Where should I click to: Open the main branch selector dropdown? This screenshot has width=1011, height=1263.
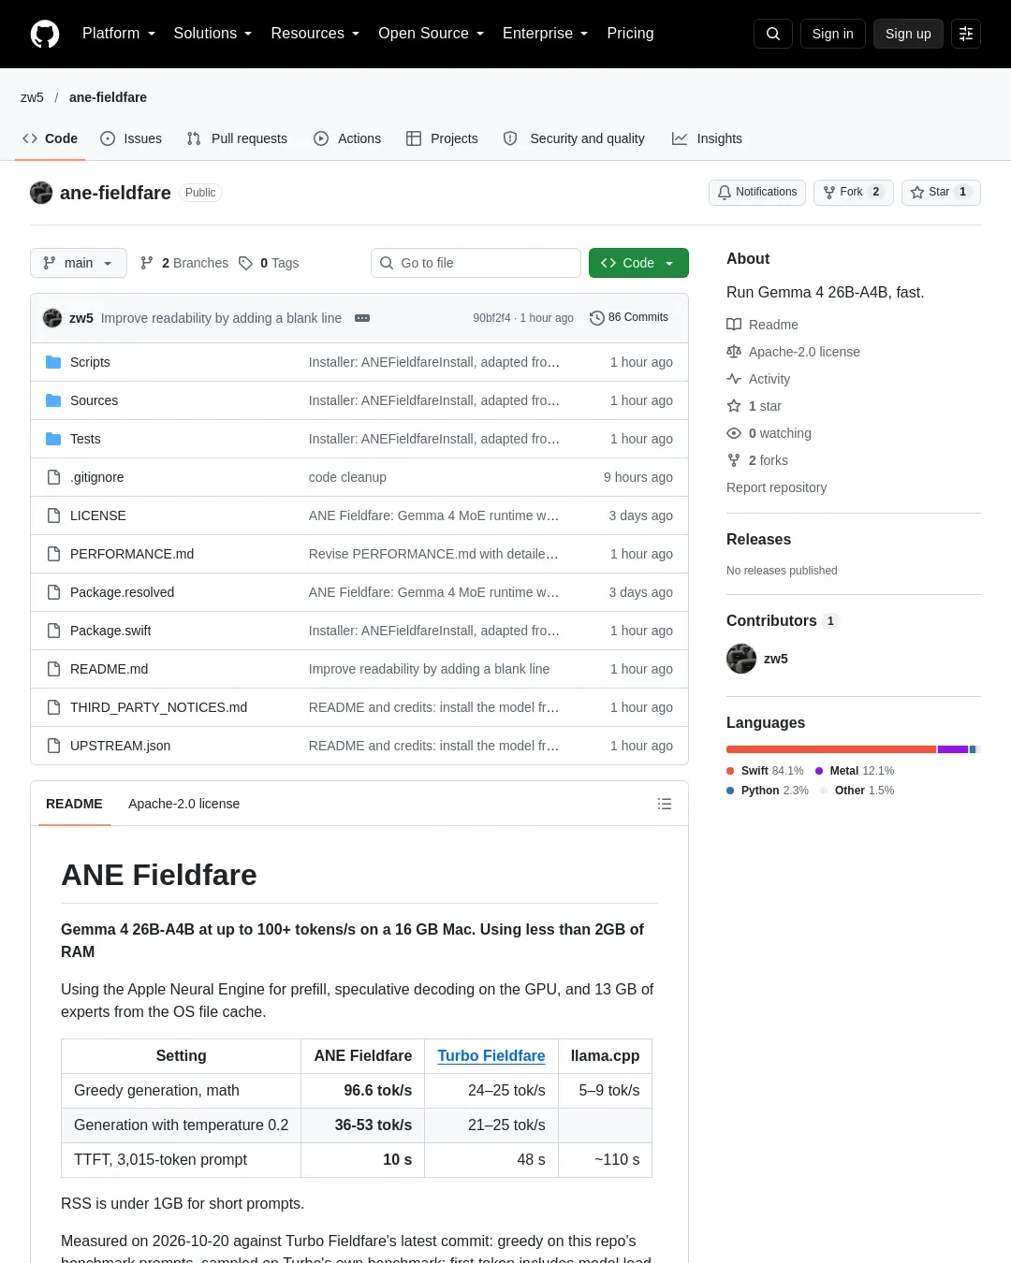pyautogui.click(x=78, y=263)
